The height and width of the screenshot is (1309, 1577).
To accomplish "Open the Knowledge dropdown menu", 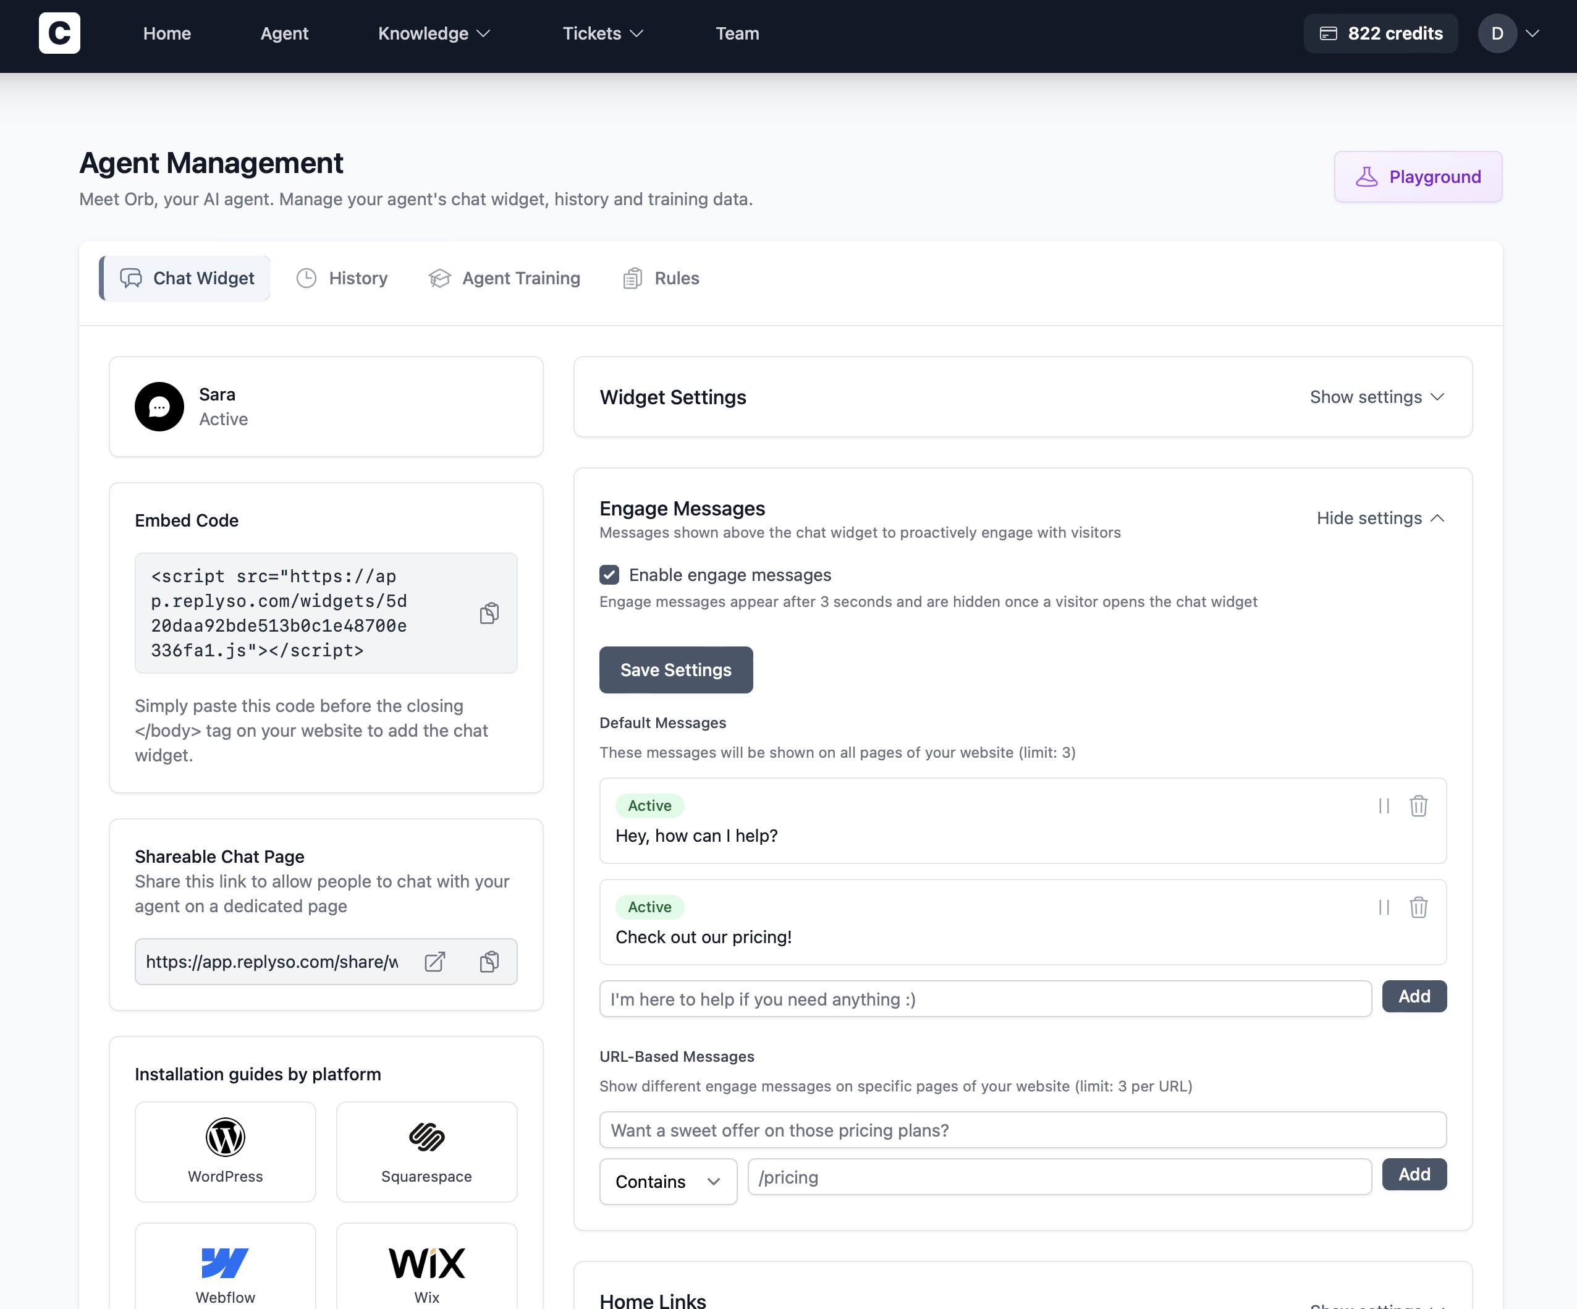I will [434, 33].
